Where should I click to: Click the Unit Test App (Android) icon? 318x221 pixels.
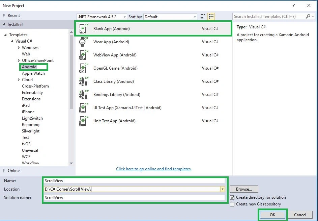coord(84,121)
